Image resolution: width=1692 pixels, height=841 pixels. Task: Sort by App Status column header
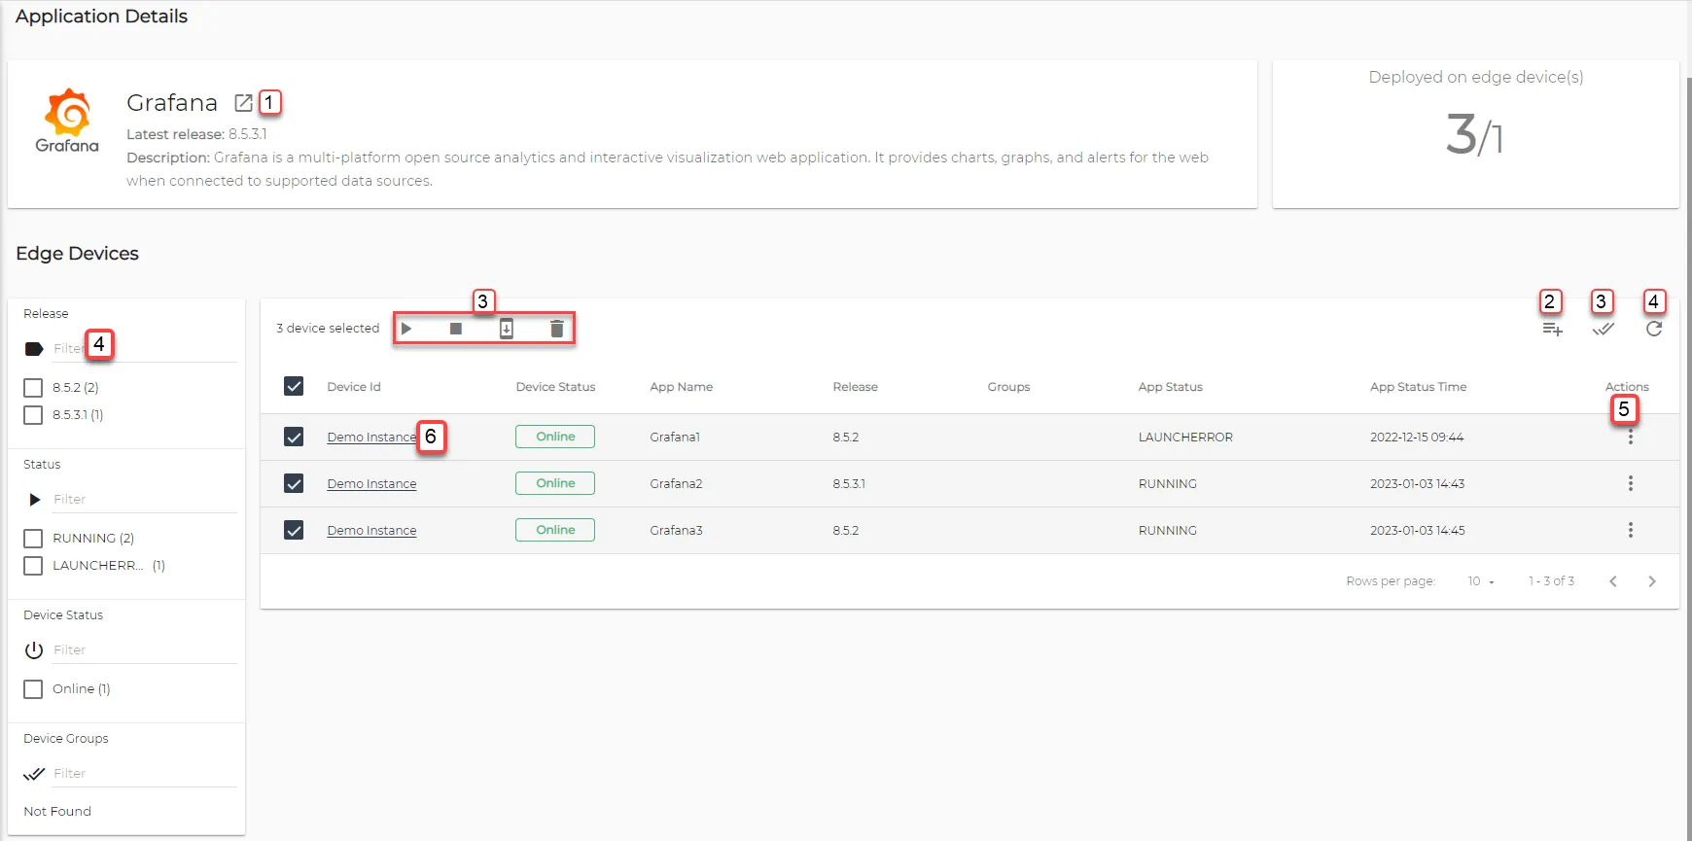pyautogui.click(x=1171, y=387)
